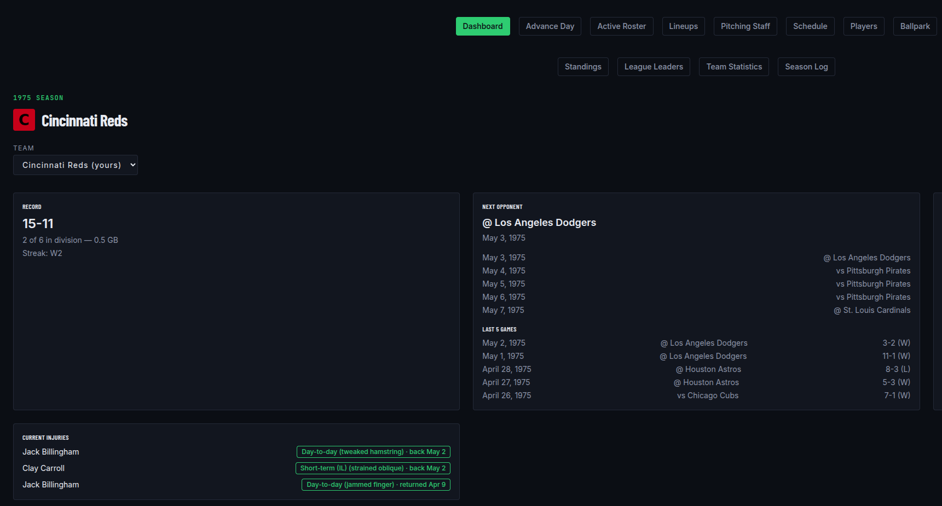This screenshot has width=942, height=506.
Task: Click the 5-3 (W) score on April 27
Action: (x=896, y=382)
